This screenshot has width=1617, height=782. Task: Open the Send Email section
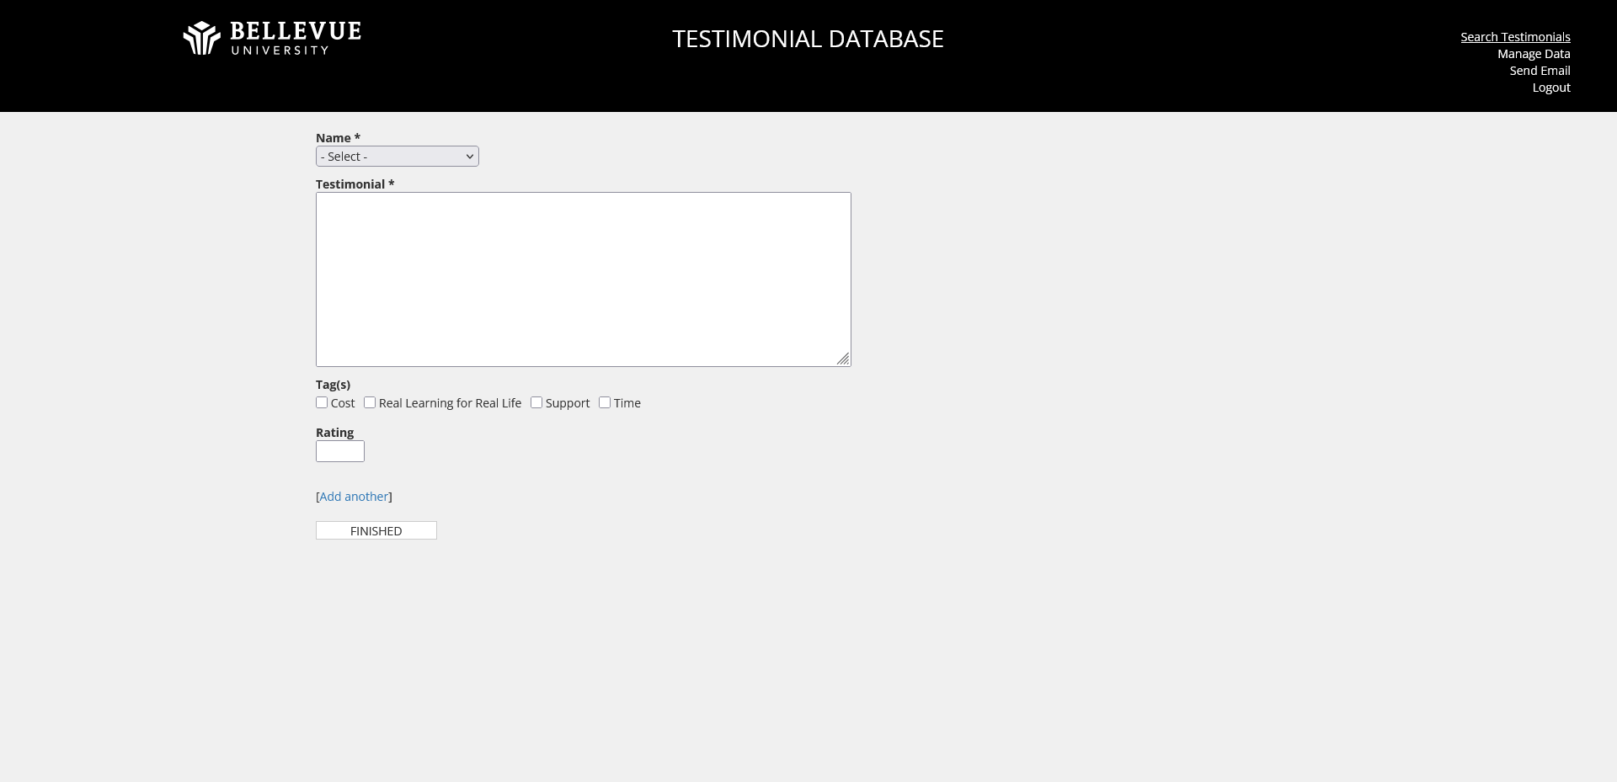1540,70
